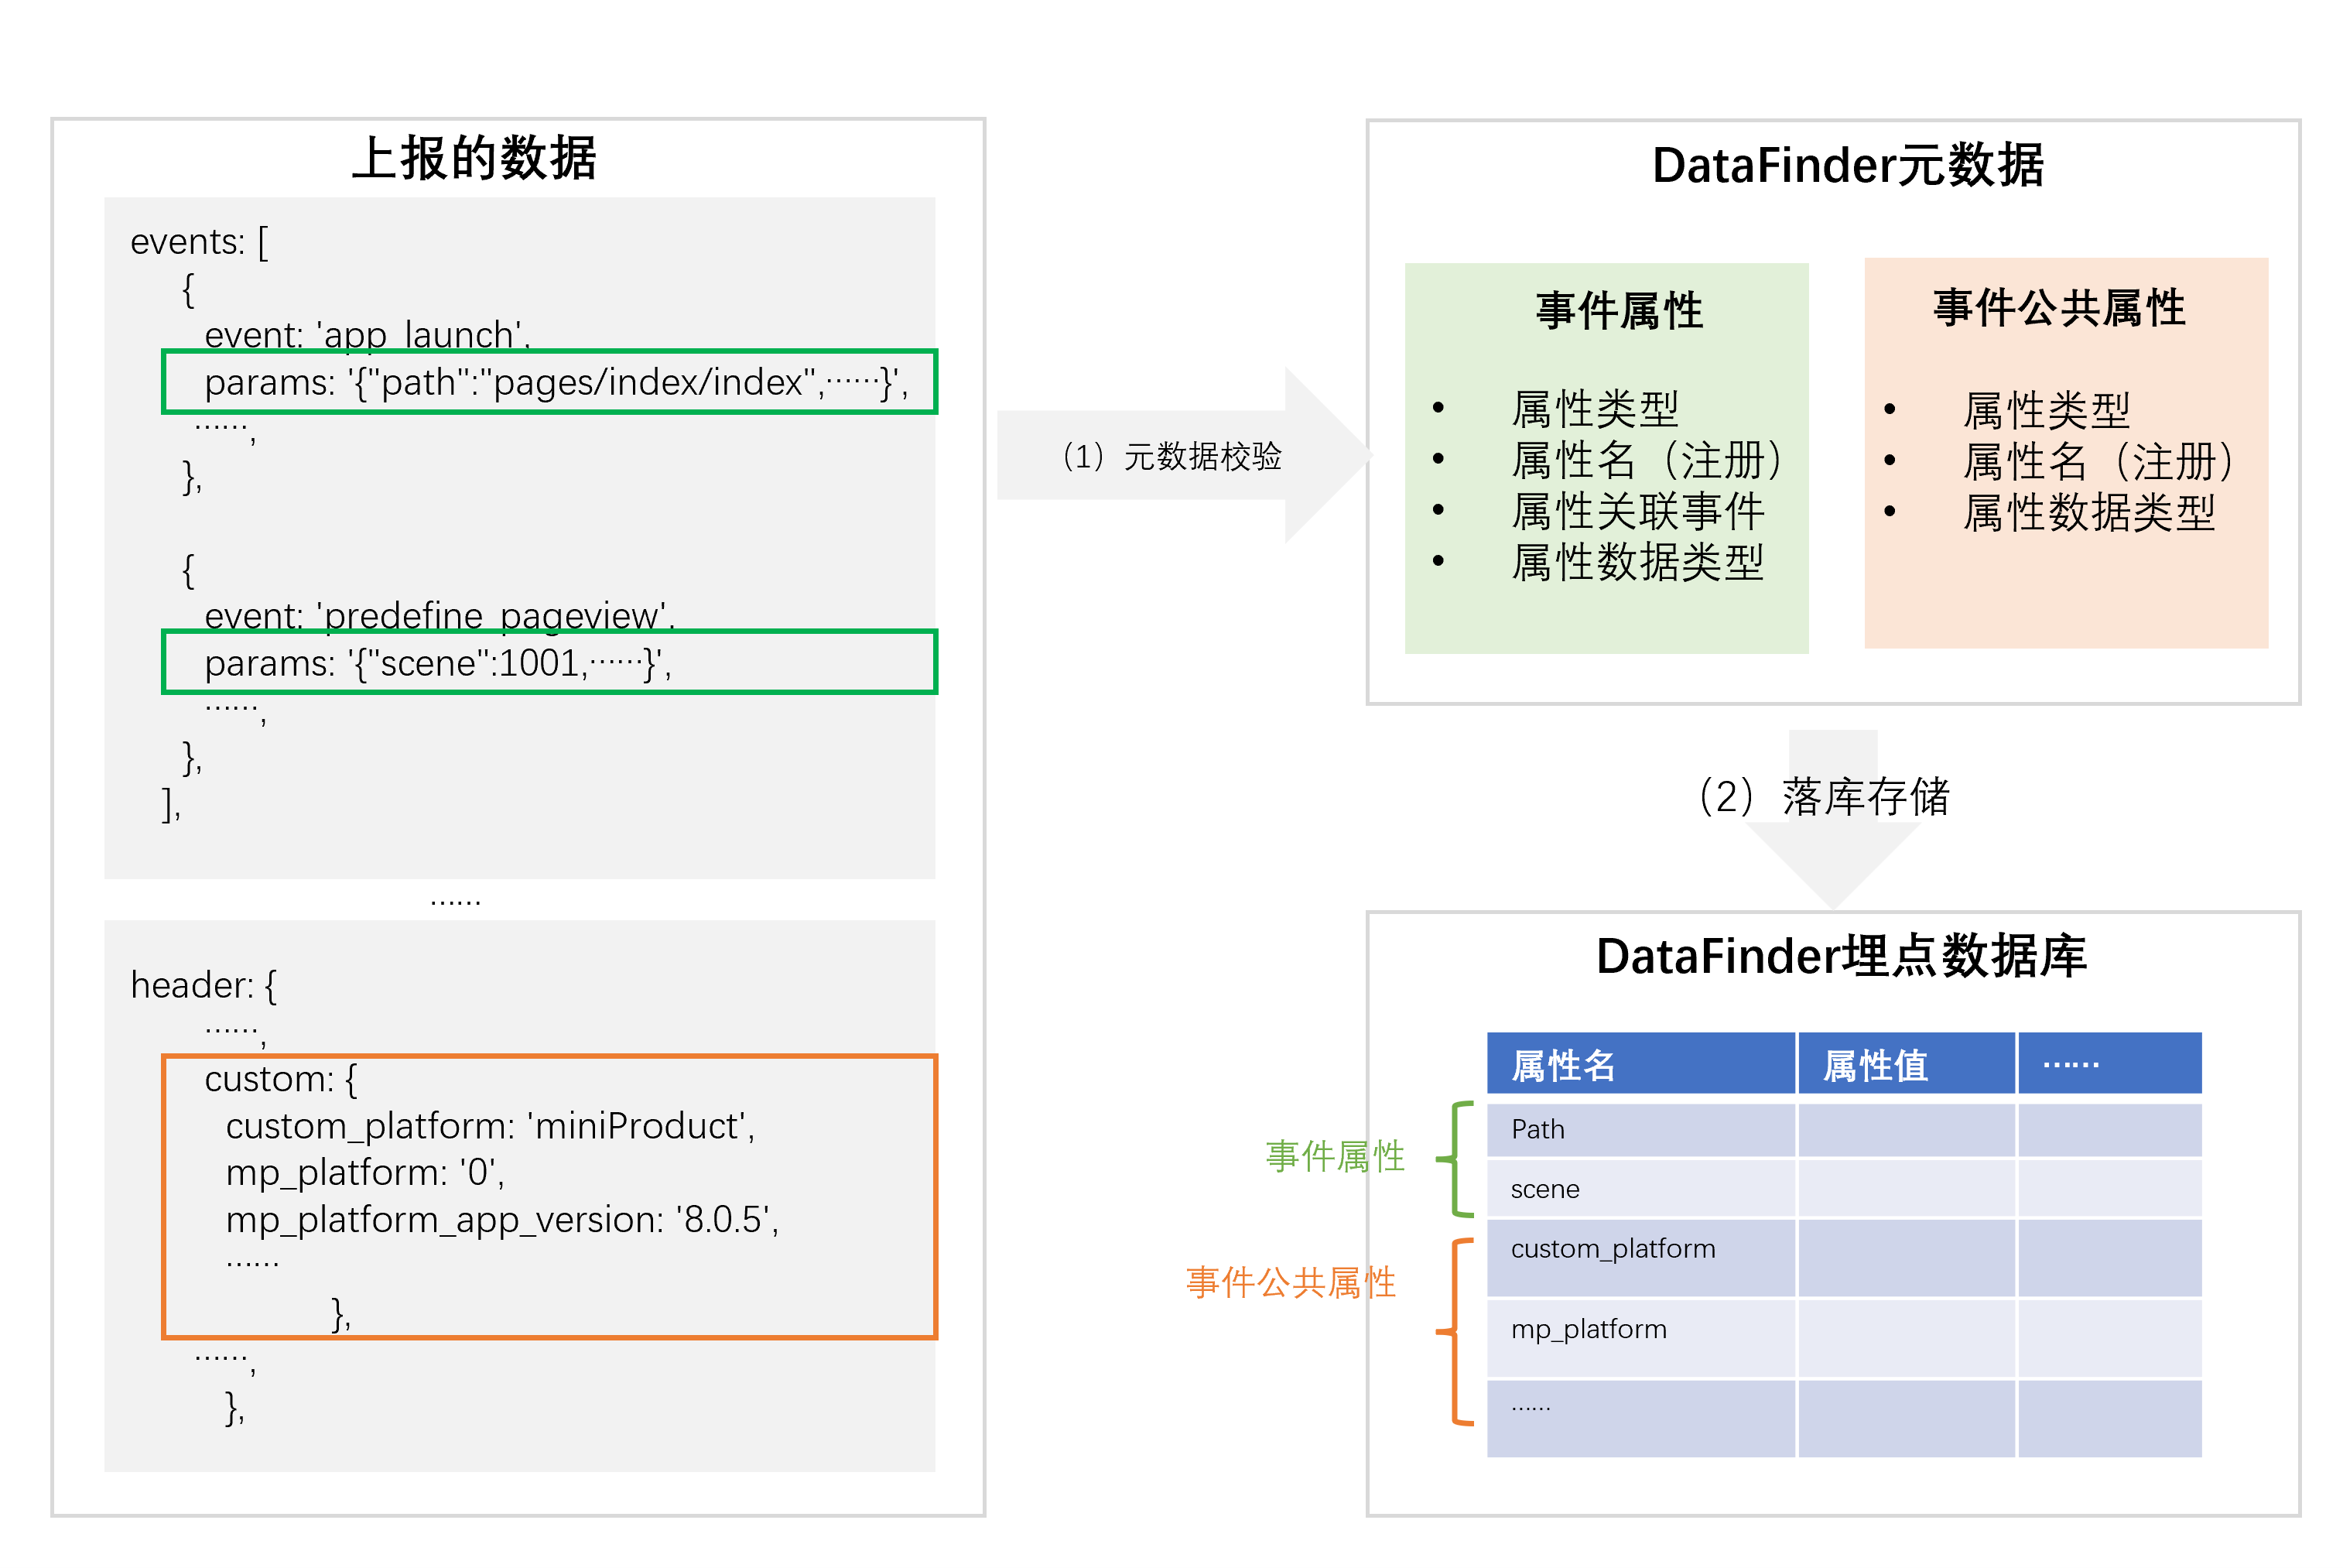Click the orange 事件公共属性 curly brace

point(1456,1331)
